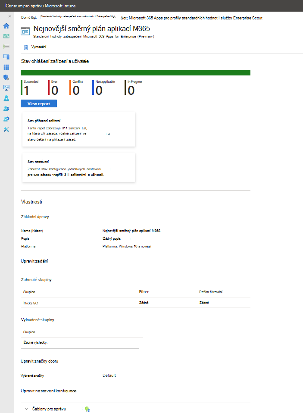Screen dimensions: 303x413
Task: Open the Tenant administration gear icon
Action: click(x=6, y=119)
